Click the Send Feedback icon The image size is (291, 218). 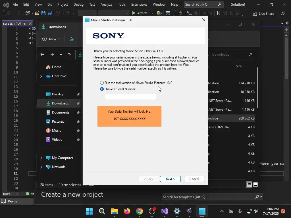(x=283, y=13)
